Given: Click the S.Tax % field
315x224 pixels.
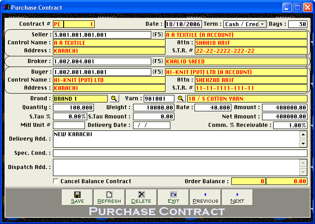Looking at the screenshot, I should (x=70, y=116).
